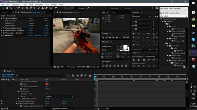
Task: Click Register link for Plexus
Action: [38, 35]
